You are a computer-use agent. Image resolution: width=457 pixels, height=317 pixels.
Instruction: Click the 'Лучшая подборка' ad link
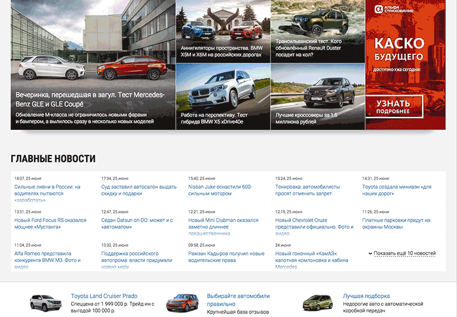point(366,296)
